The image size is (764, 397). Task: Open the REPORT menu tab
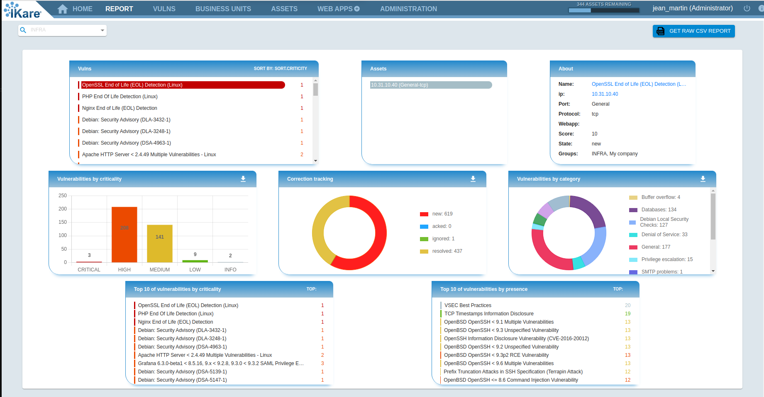point(119,9)
